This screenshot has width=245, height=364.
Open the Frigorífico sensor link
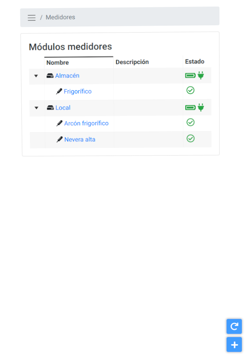coord(78,92)
